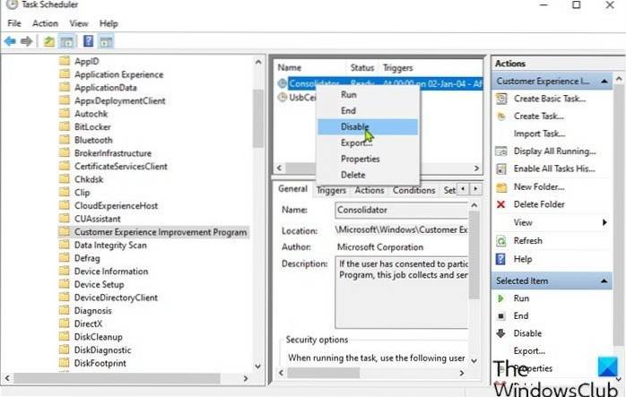The width and height of the screenshot is (626, 397).
Task: Select the DirectX folder in tree
Action: (x=88, y=324)
